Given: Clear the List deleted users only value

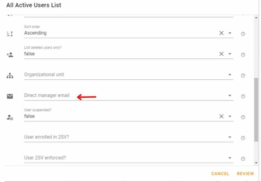Looking at the screenshot, I should (x=221, y=54).
